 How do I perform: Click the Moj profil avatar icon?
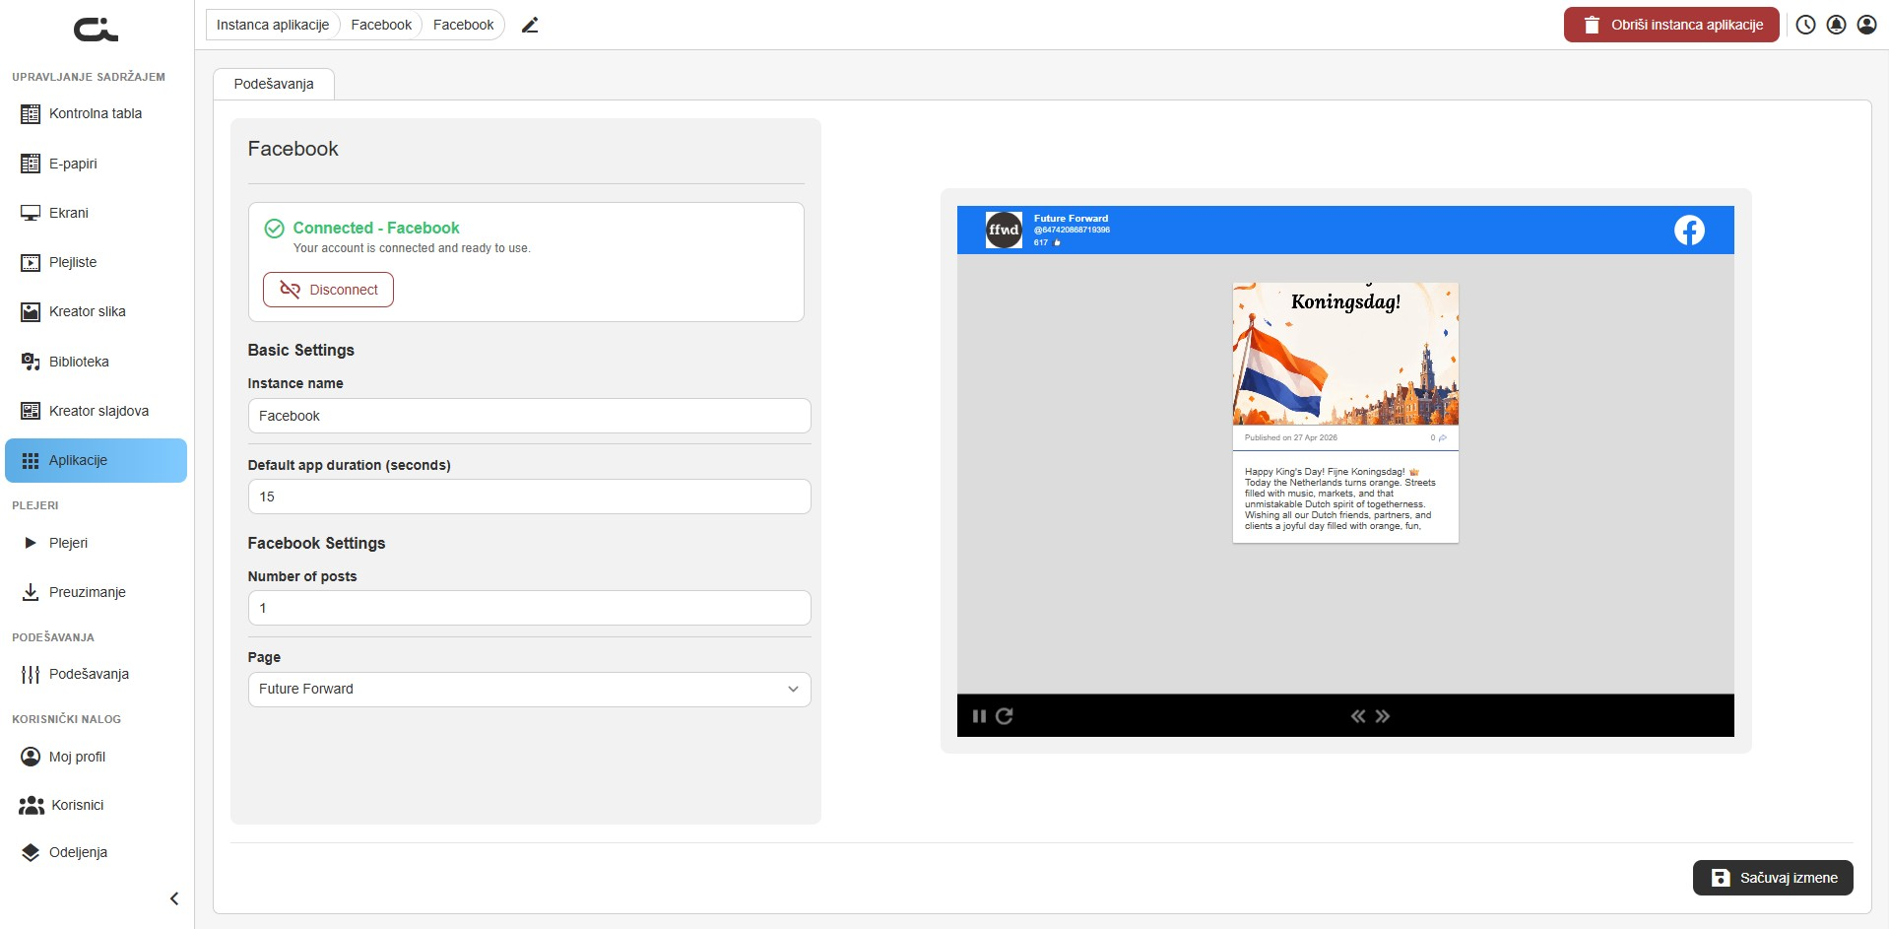tap(31, 757)
